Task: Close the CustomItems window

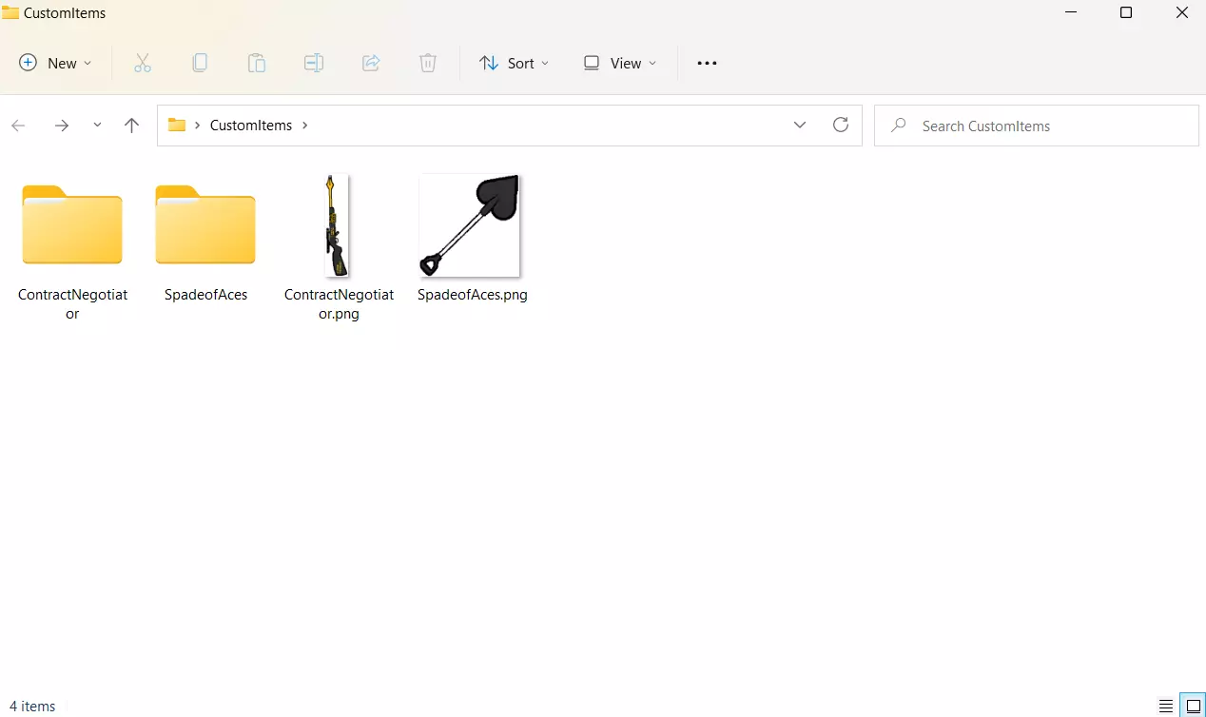Action: tap(1181, 13)
